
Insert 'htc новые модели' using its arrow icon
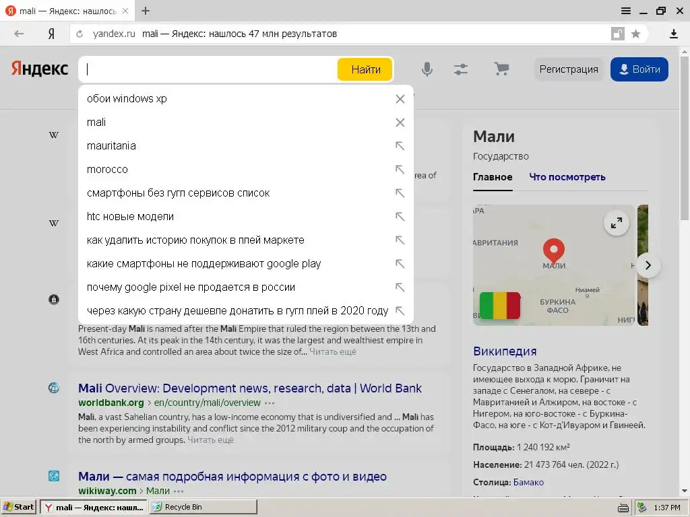pyautogui.click(x=400, y=216)
